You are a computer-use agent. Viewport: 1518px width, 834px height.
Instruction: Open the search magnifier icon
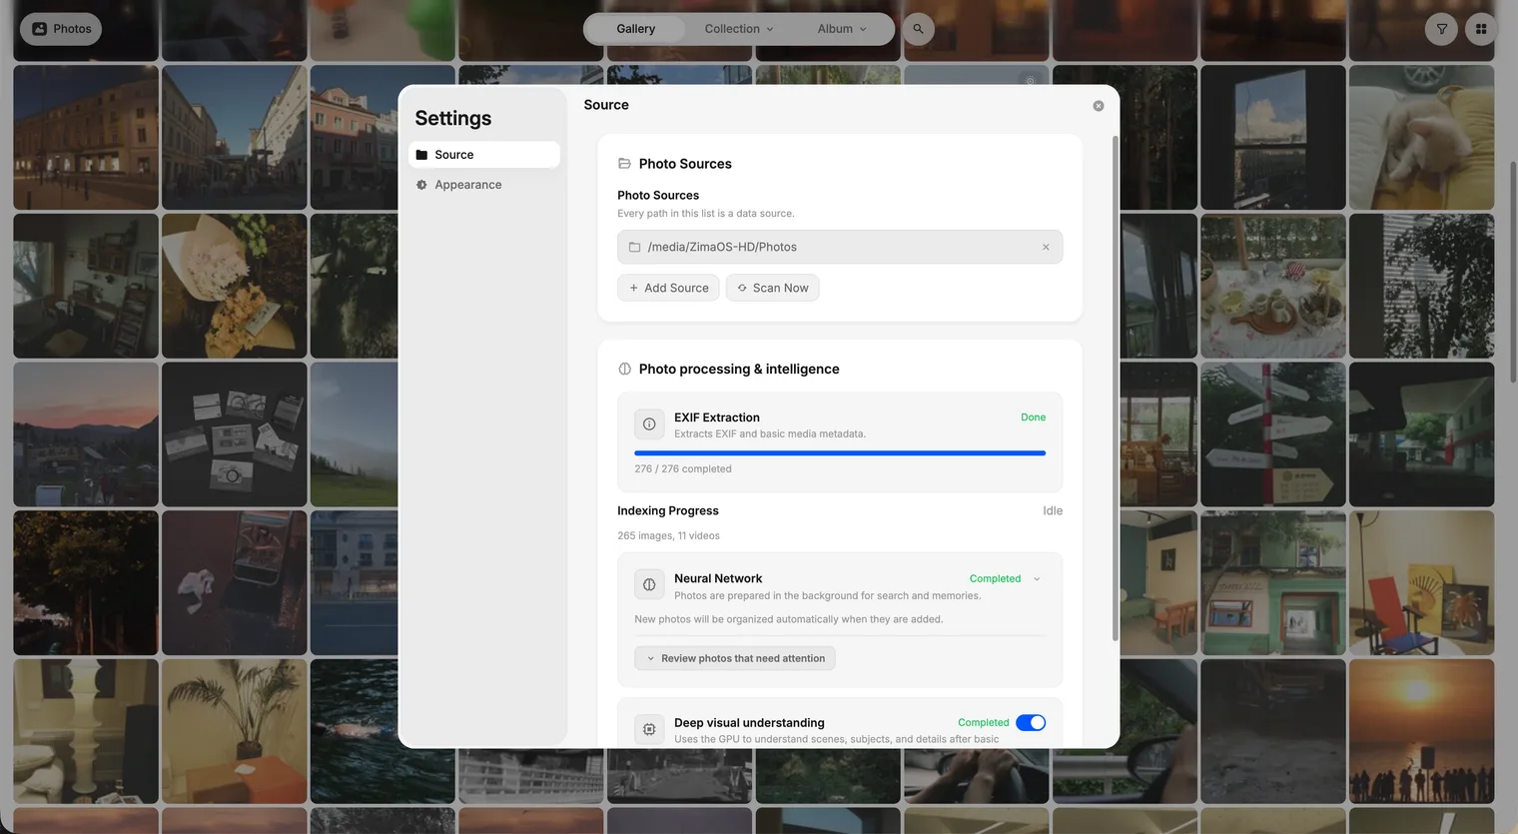918,29
